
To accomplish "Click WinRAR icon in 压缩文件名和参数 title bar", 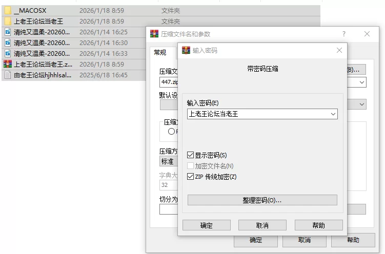I will pos(154,34).
